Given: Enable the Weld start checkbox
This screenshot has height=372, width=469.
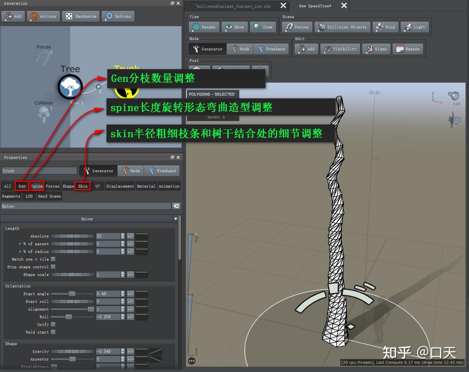Looking at the screenshot, I should 53,332.
